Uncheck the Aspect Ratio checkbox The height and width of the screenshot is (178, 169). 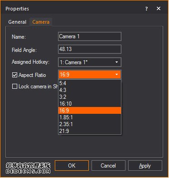14,75
